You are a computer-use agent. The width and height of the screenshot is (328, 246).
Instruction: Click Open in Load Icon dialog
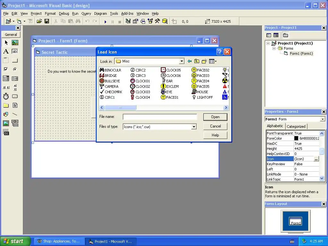[215, 117]
